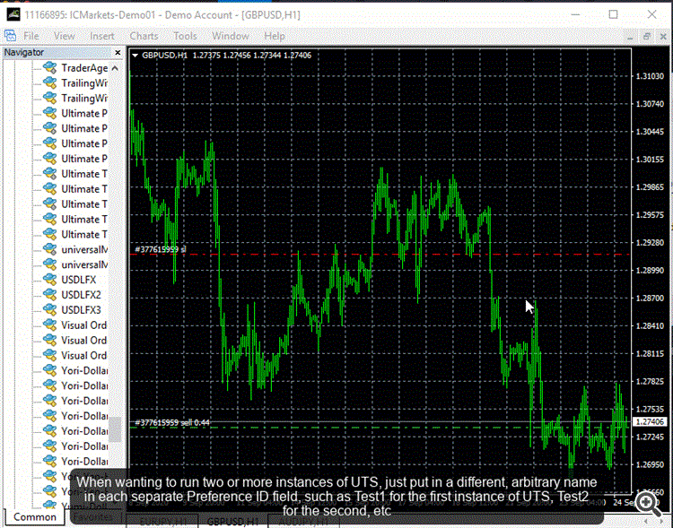Open the Window menu
Image resolution: width=673 pixels, height=528 pixels.
[x=231, y=36]
